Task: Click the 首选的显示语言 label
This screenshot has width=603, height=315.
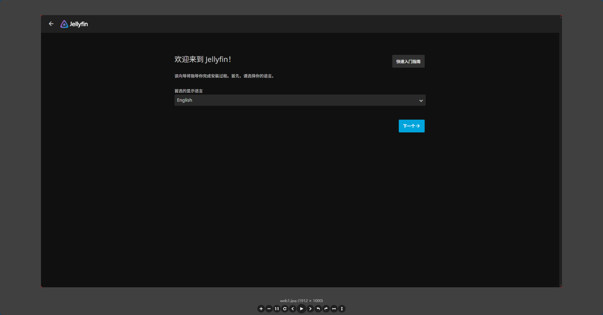Action: (x=189, y=91)
